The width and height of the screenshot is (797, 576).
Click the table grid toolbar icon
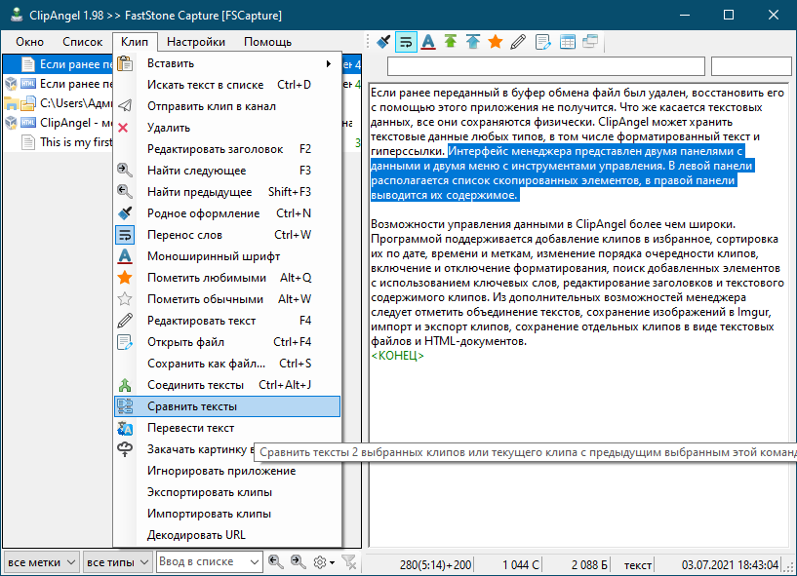(567, 42)
